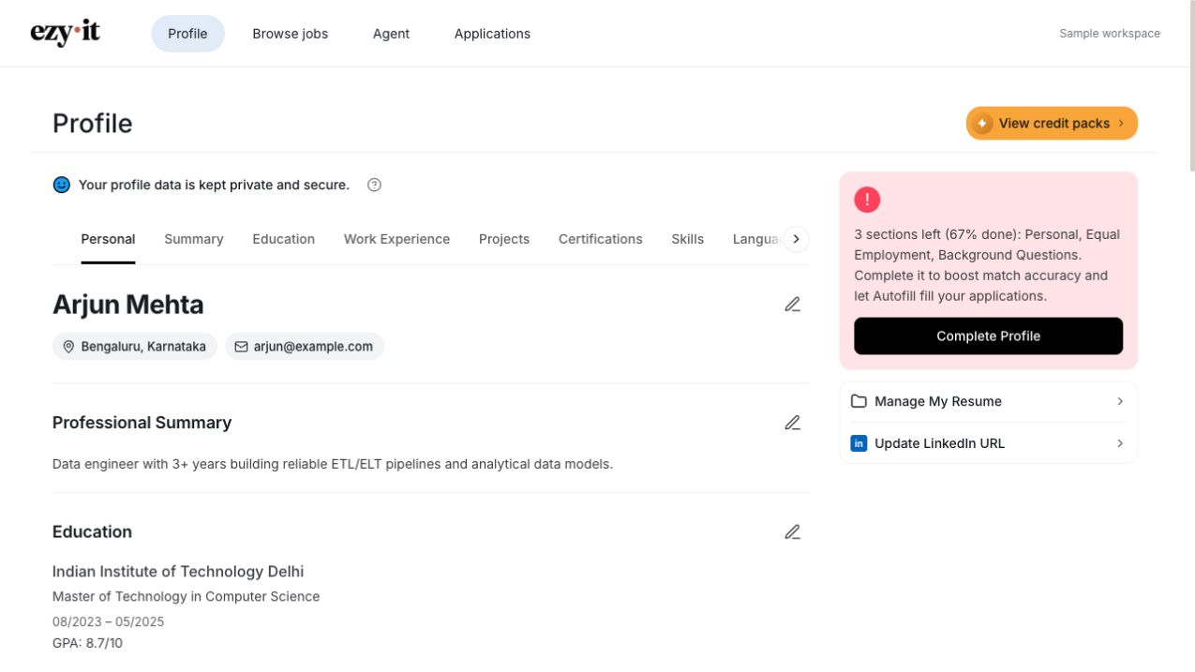The height and width of the screenshot is (672, 1195).
Task: Click the Professional Summary heading
Action: 142,423
